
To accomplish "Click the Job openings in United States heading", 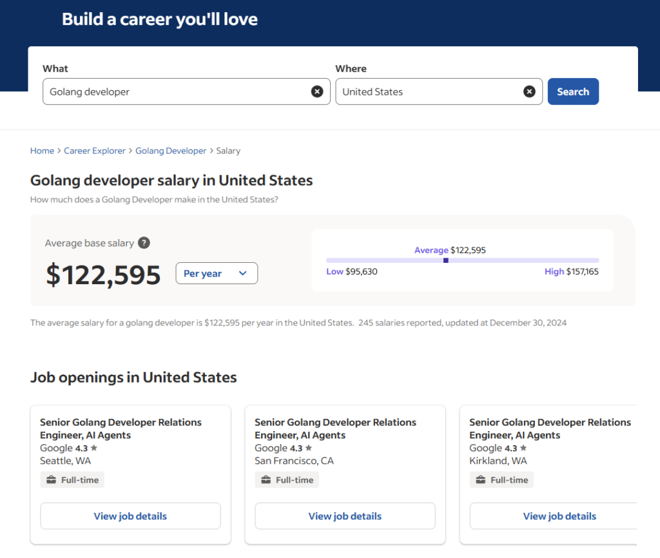I will 133,378.
